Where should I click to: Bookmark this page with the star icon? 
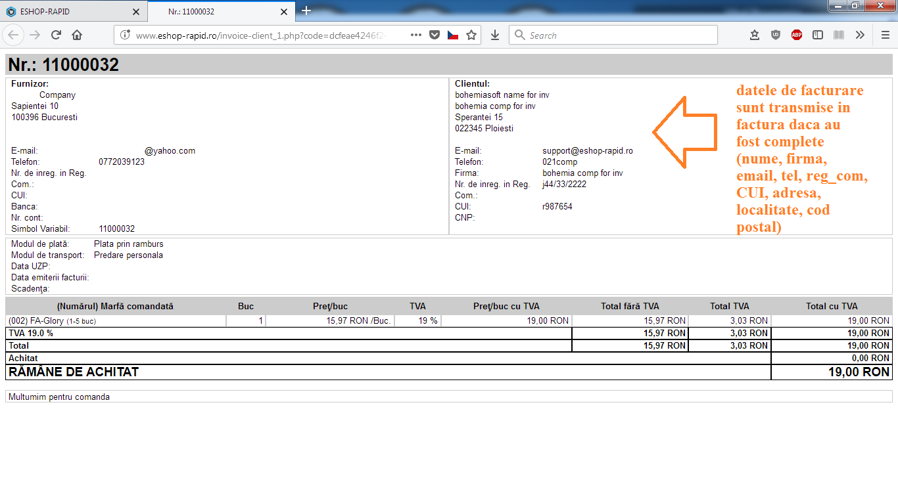[x=471, y=35]
